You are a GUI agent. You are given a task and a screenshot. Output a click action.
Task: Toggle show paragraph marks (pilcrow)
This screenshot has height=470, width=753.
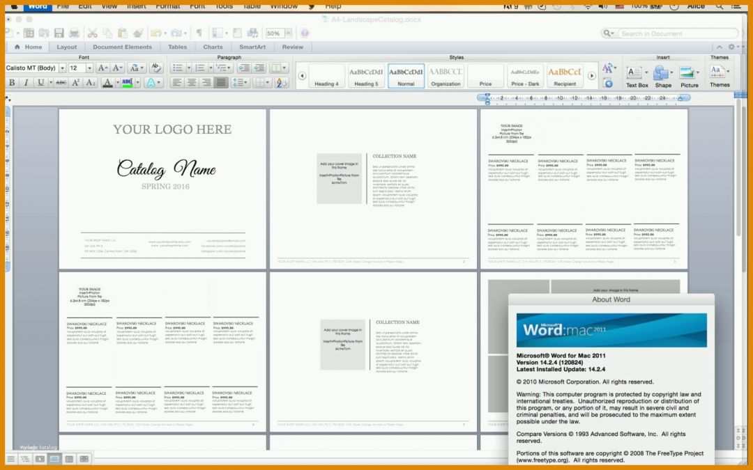pyautogui.click(x=199, y=33)
